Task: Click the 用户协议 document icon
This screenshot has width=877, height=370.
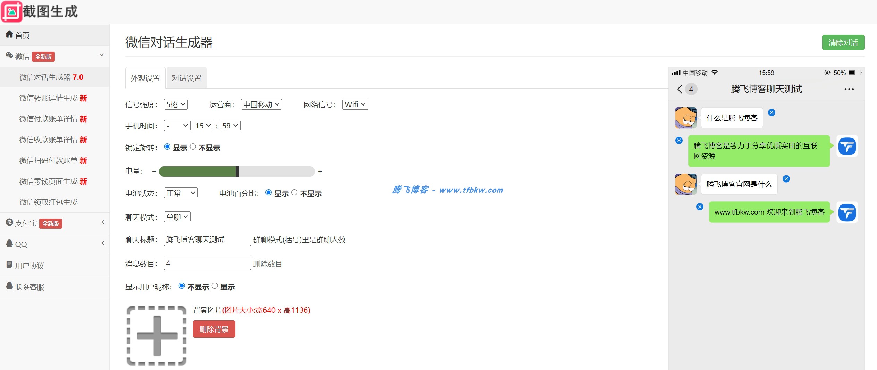Action: click(9, 265)
